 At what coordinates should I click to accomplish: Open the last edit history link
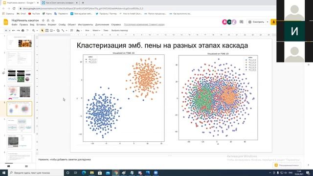(x=144, y=24)
